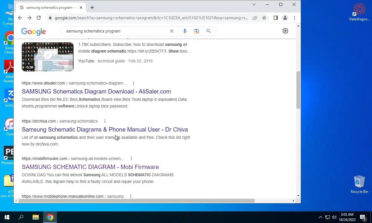This screenshot has width=372, height=223.
Task: Open Chrome tab search dropdown
Action: (254, 4)
